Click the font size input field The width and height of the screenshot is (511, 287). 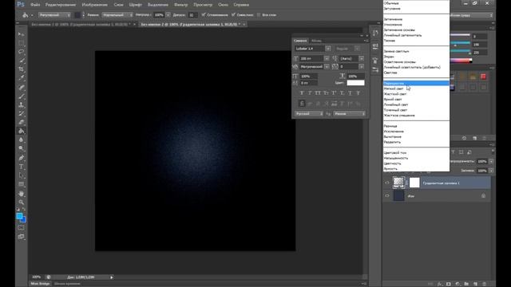pos(311,58)
